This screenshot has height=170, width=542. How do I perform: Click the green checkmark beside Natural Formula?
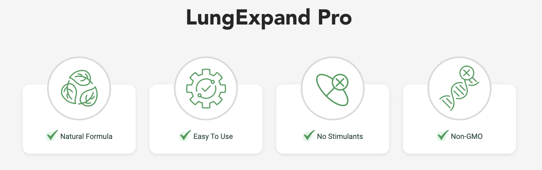click(52, 135)
